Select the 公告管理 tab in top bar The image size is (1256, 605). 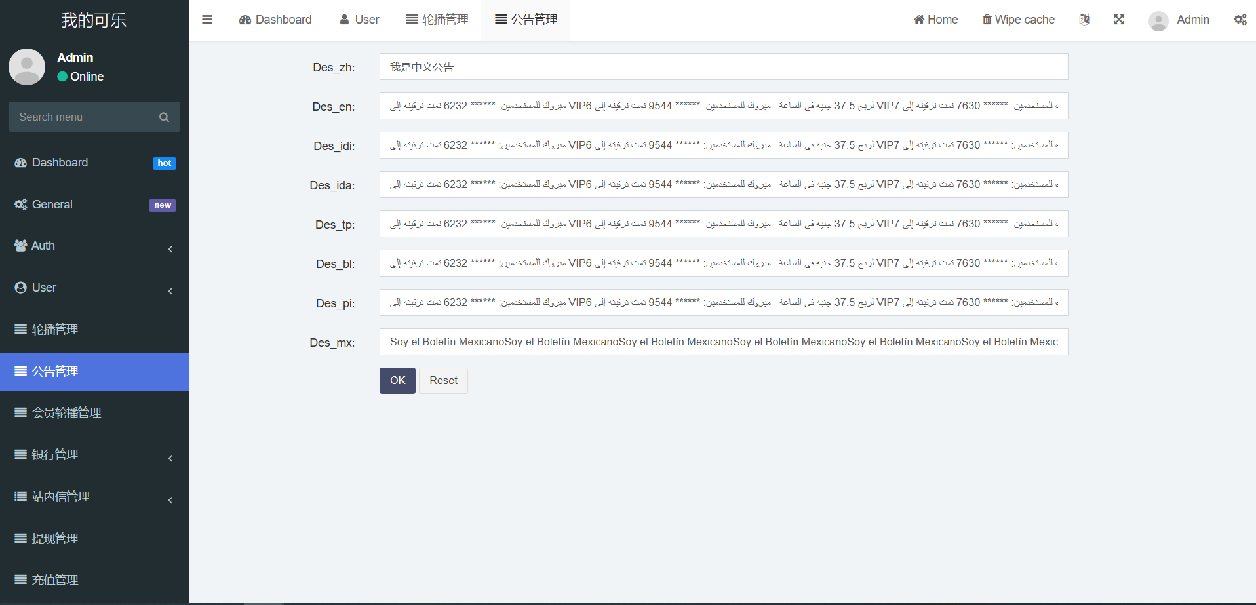(526, 20)
